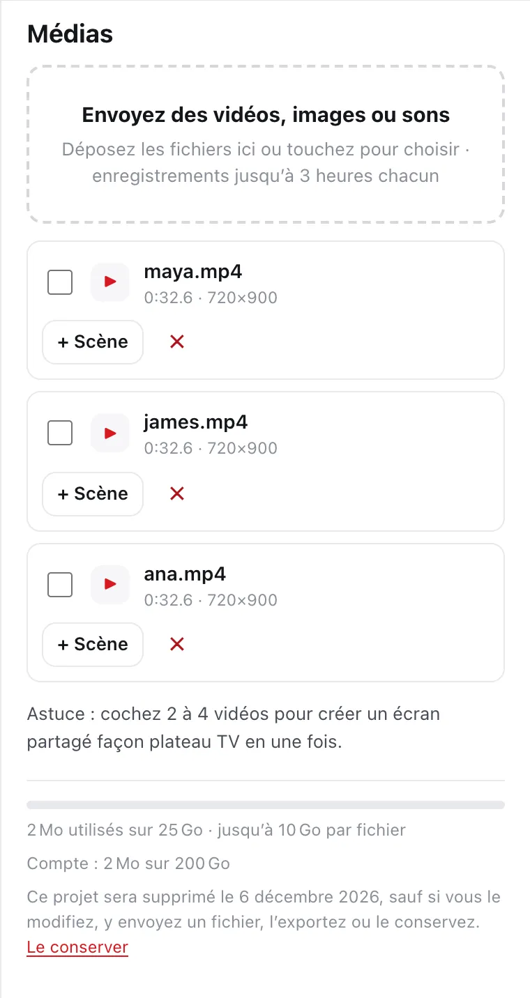Screen dimensions: 530x998
Task: Click the dashed upload drop zone
Action: pyautogui.click(x=266, y=145)
